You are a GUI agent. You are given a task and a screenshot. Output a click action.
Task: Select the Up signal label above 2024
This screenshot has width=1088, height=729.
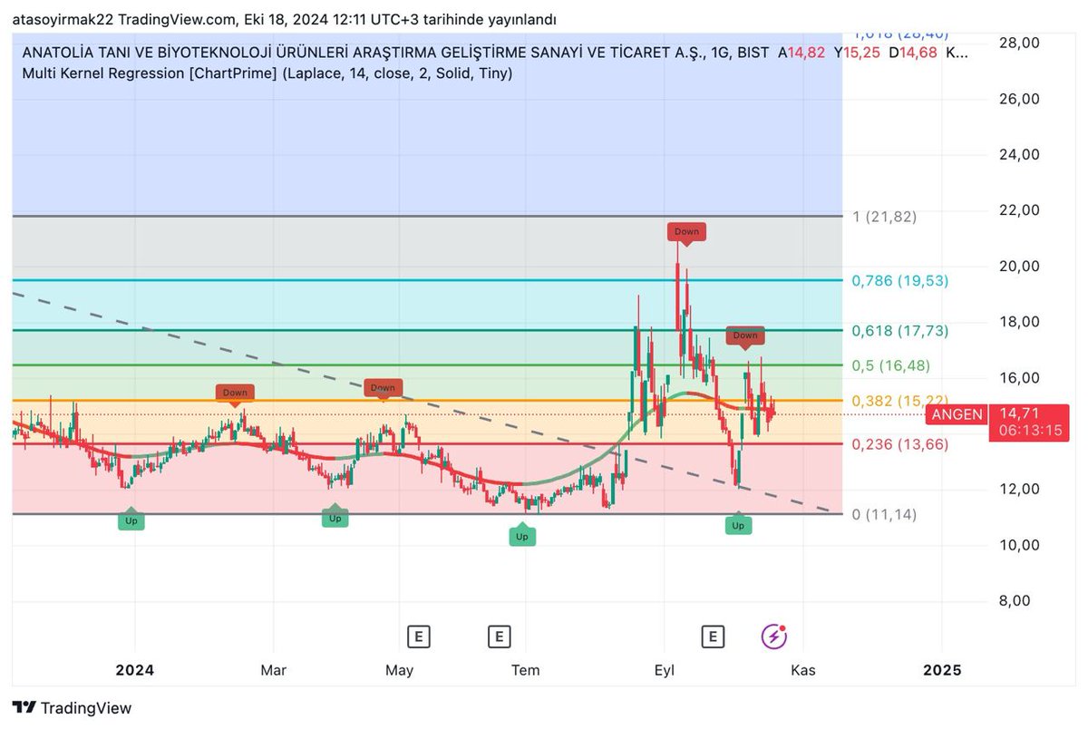131,520
